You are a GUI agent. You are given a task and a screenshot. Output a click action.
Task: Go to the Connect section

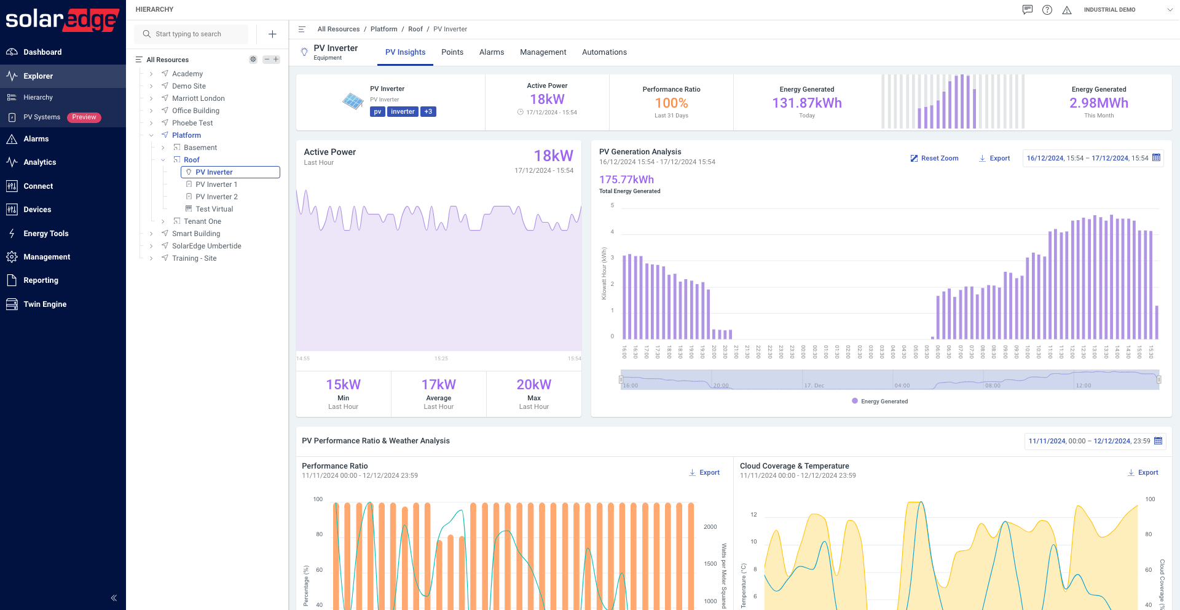(63, 186)
